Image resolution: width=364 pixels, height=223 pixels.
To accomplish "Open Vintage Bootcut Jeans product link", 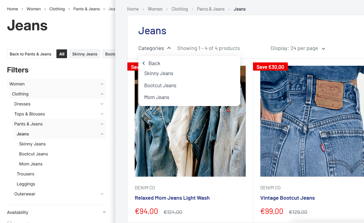I will (287, 198).
